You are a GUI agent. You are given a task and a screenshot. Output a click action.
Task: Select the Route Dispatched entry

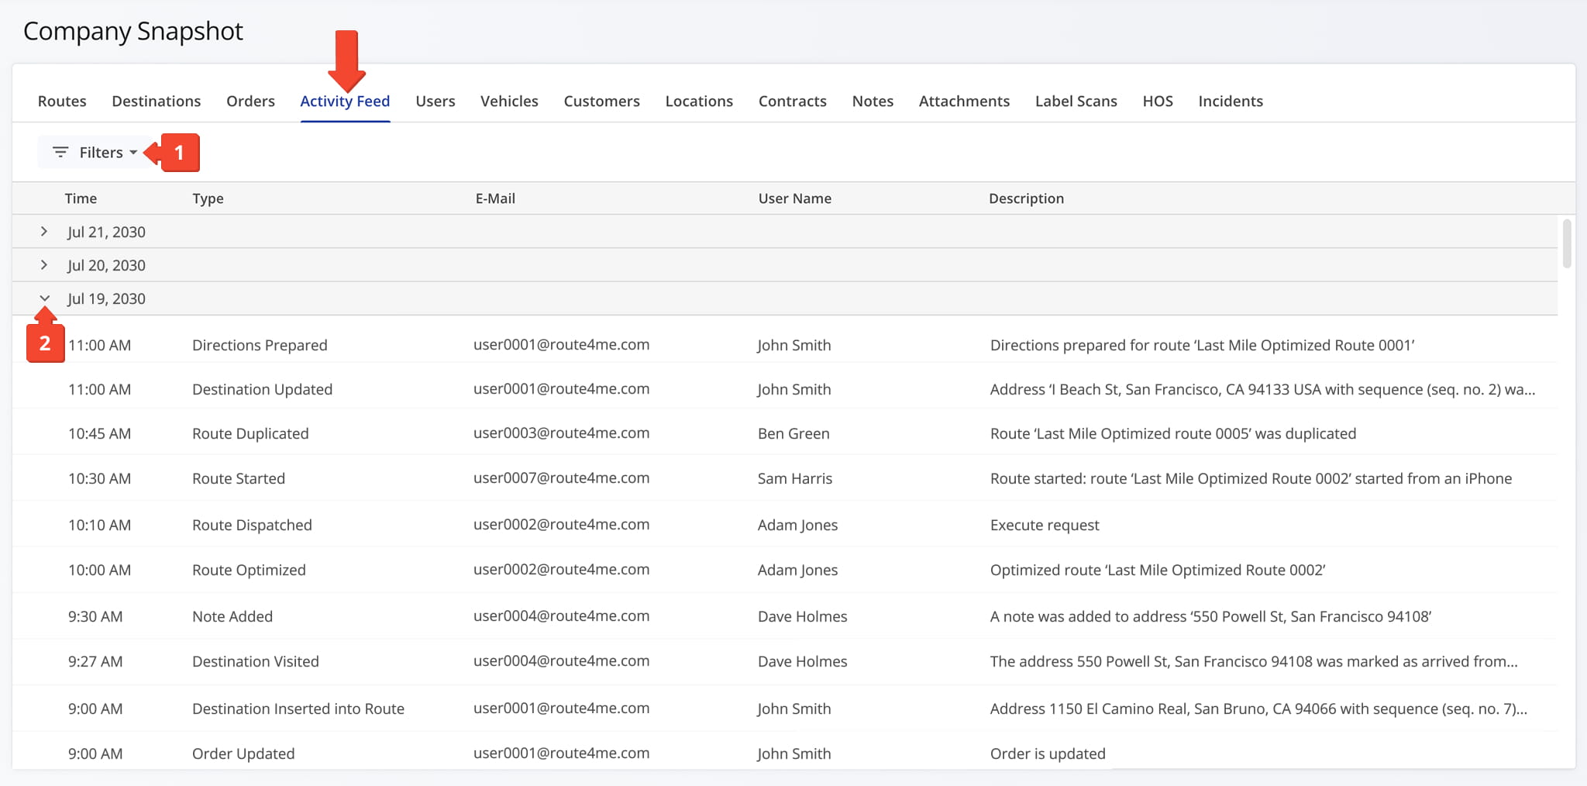252,525
